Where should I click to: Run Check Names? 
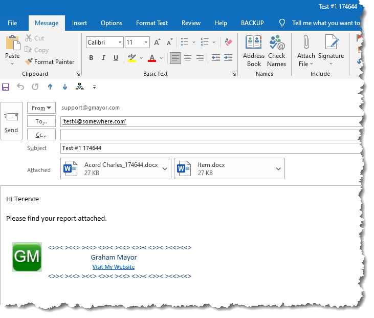[x=276, y=51]
